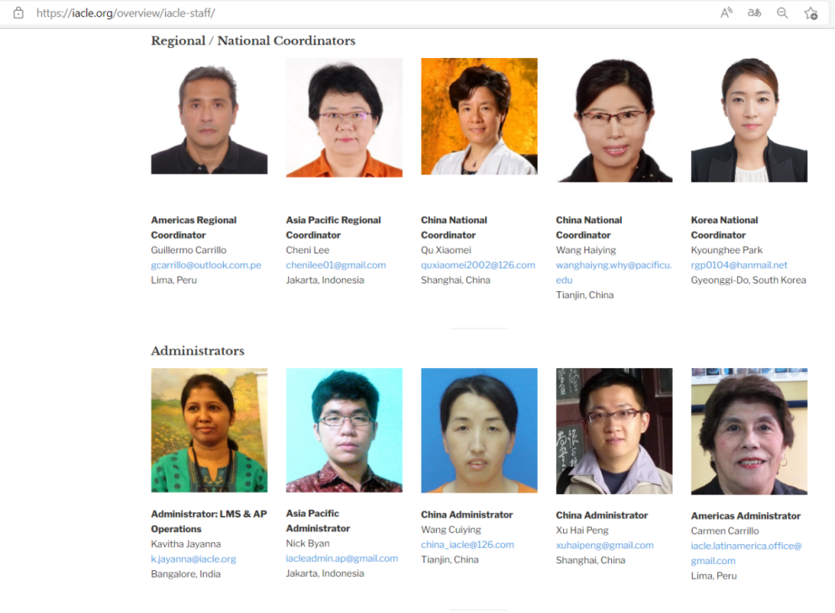Screen dimensions: 835x613
Task: Open rgp0104@hanmail.net email link
Action: [739, 264]
